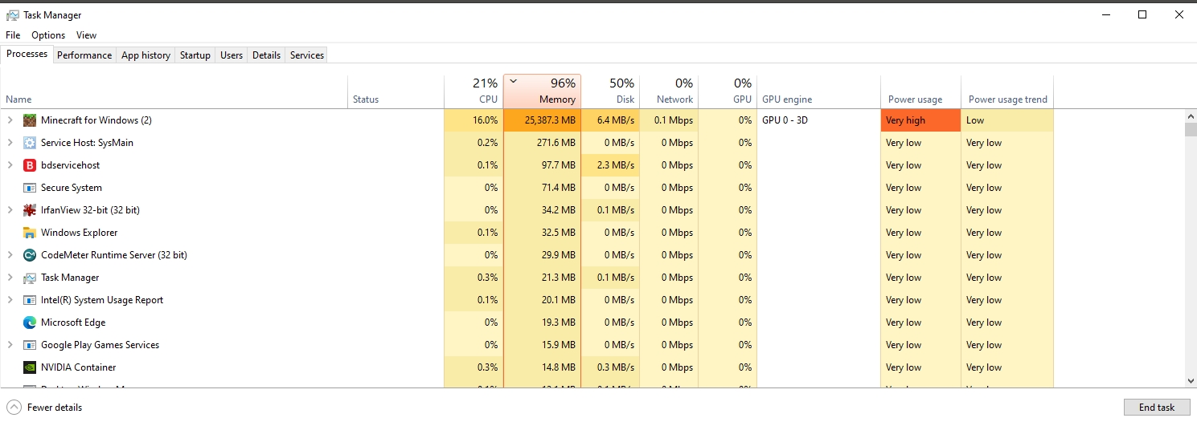Open the Startup tab

coord(195,55)
